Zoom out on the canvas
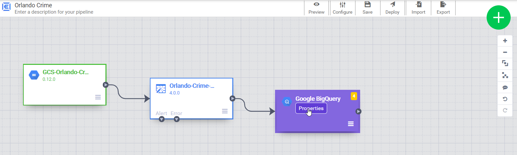This screenshot has height=155, width=517. tap(505, 52)
